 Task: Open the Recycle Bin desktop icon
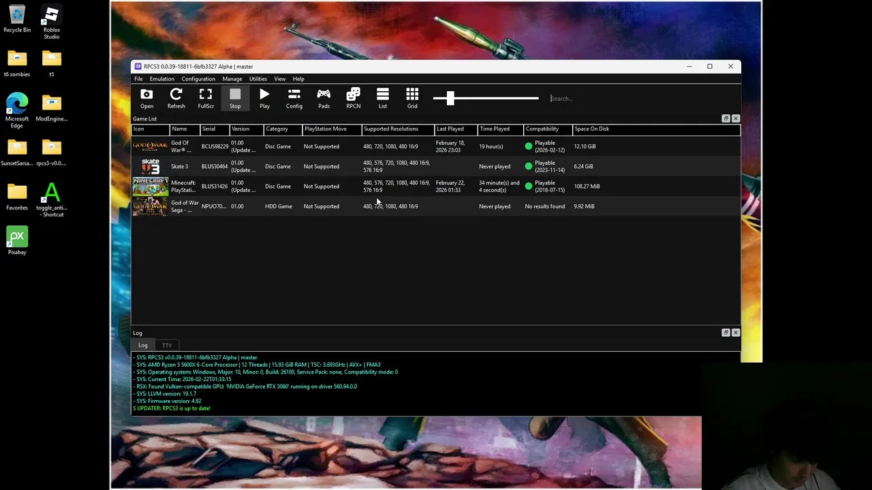click(17, 19)
